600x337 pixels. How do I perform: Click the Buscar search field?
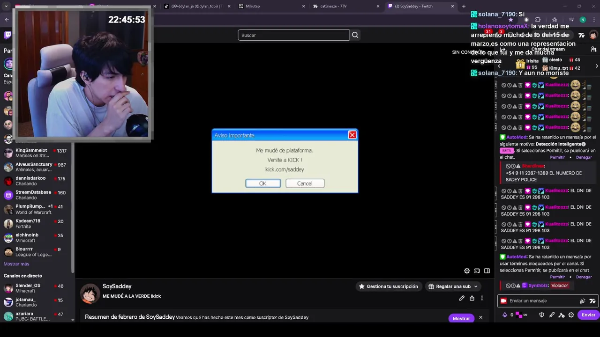(x=293, y=35)
